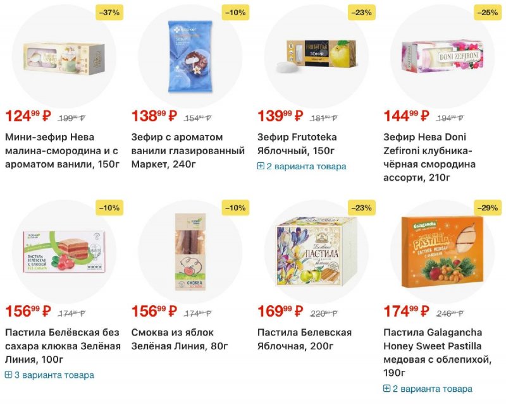Open the Belevskaya apple pastila box image
The height and width of the screenshot is (405, 506).
(x=316, y=251)
